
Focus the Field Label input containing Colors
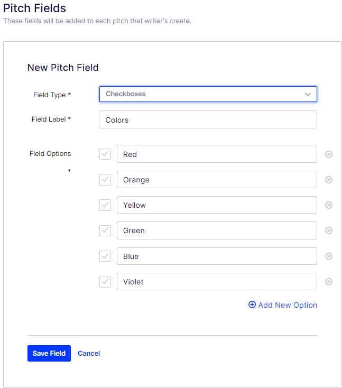208,119
